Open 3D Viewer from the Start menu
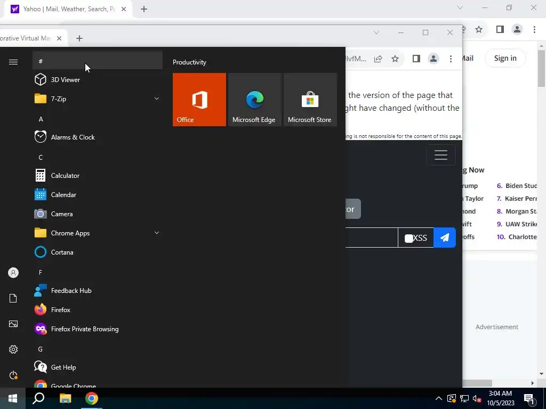Image resolution: width=546 pixels, height=409 pixels. [98, 80]
